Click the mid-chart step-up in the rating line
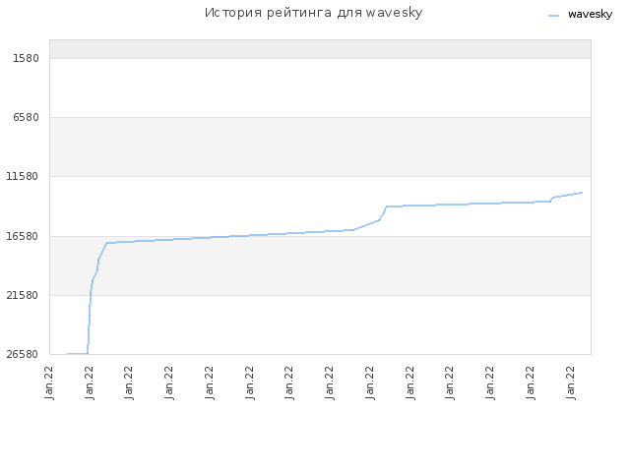630x472 pixels. [x=383, y=213]
